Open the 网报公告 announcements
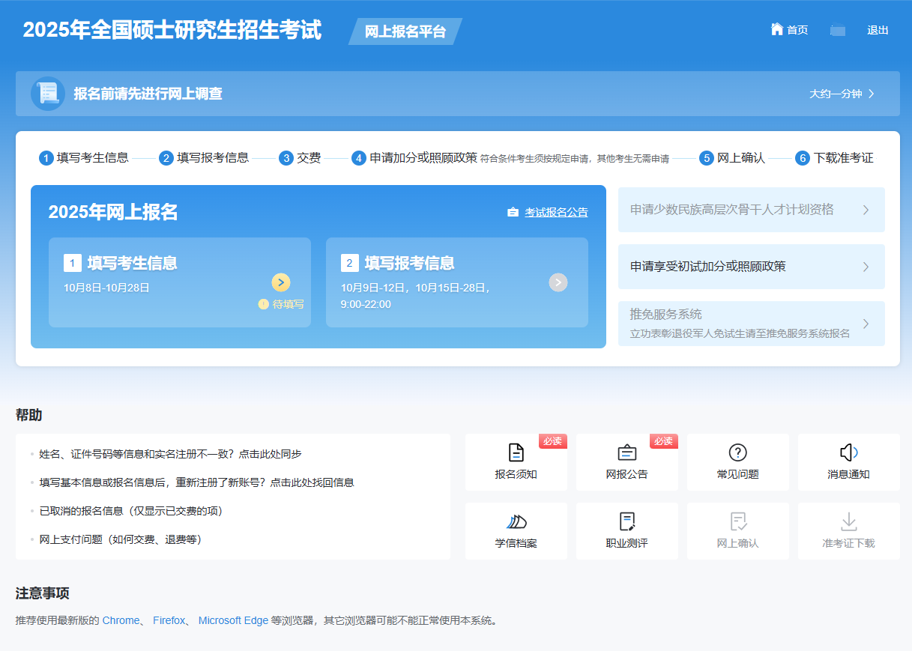 pos(626,462)
